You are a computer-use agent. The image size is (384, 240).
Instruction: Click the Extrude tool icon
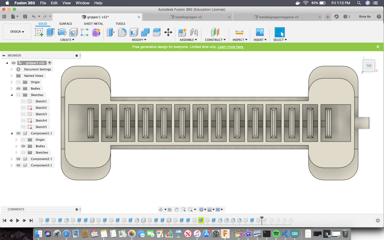pos(50,32)
